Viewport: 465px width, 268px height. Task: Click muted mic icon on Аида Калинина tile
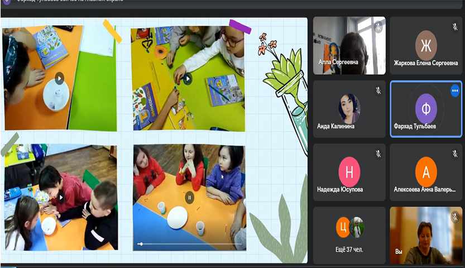pyautogui.click(x=378, y=90)
